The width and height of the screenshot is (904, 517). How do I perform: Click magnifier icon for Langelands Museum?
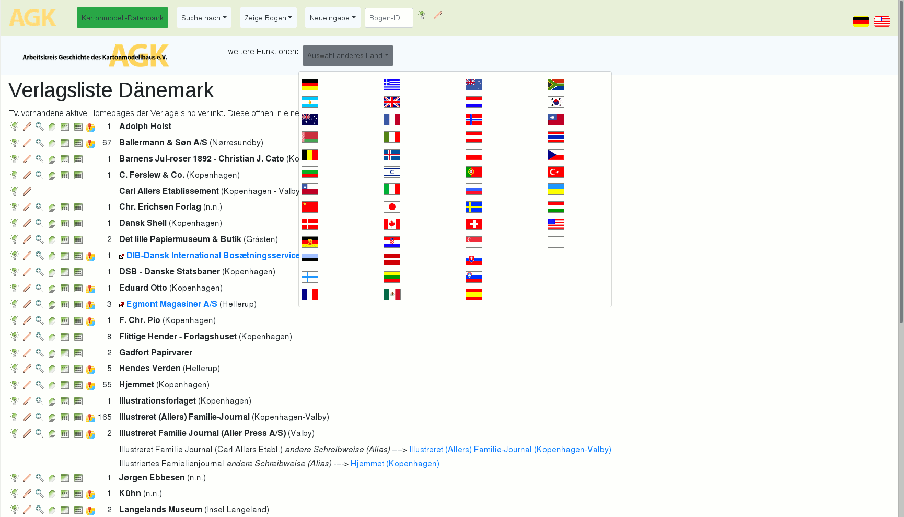[x=40, y=510]
